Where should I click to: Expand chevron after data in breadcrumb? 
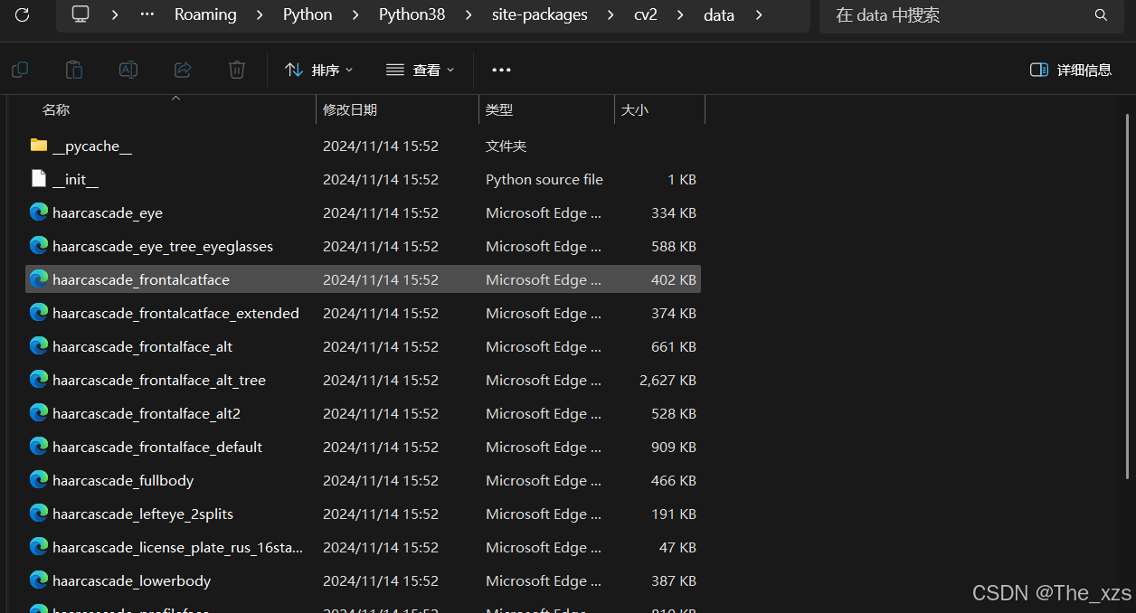(x=758, y=14)
